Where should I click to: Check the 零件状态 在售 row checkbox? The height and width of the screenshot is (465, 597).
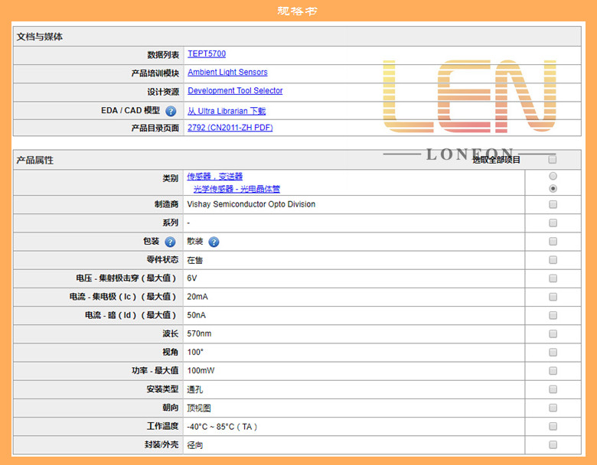pyautogui.click(x=553, y=260)
